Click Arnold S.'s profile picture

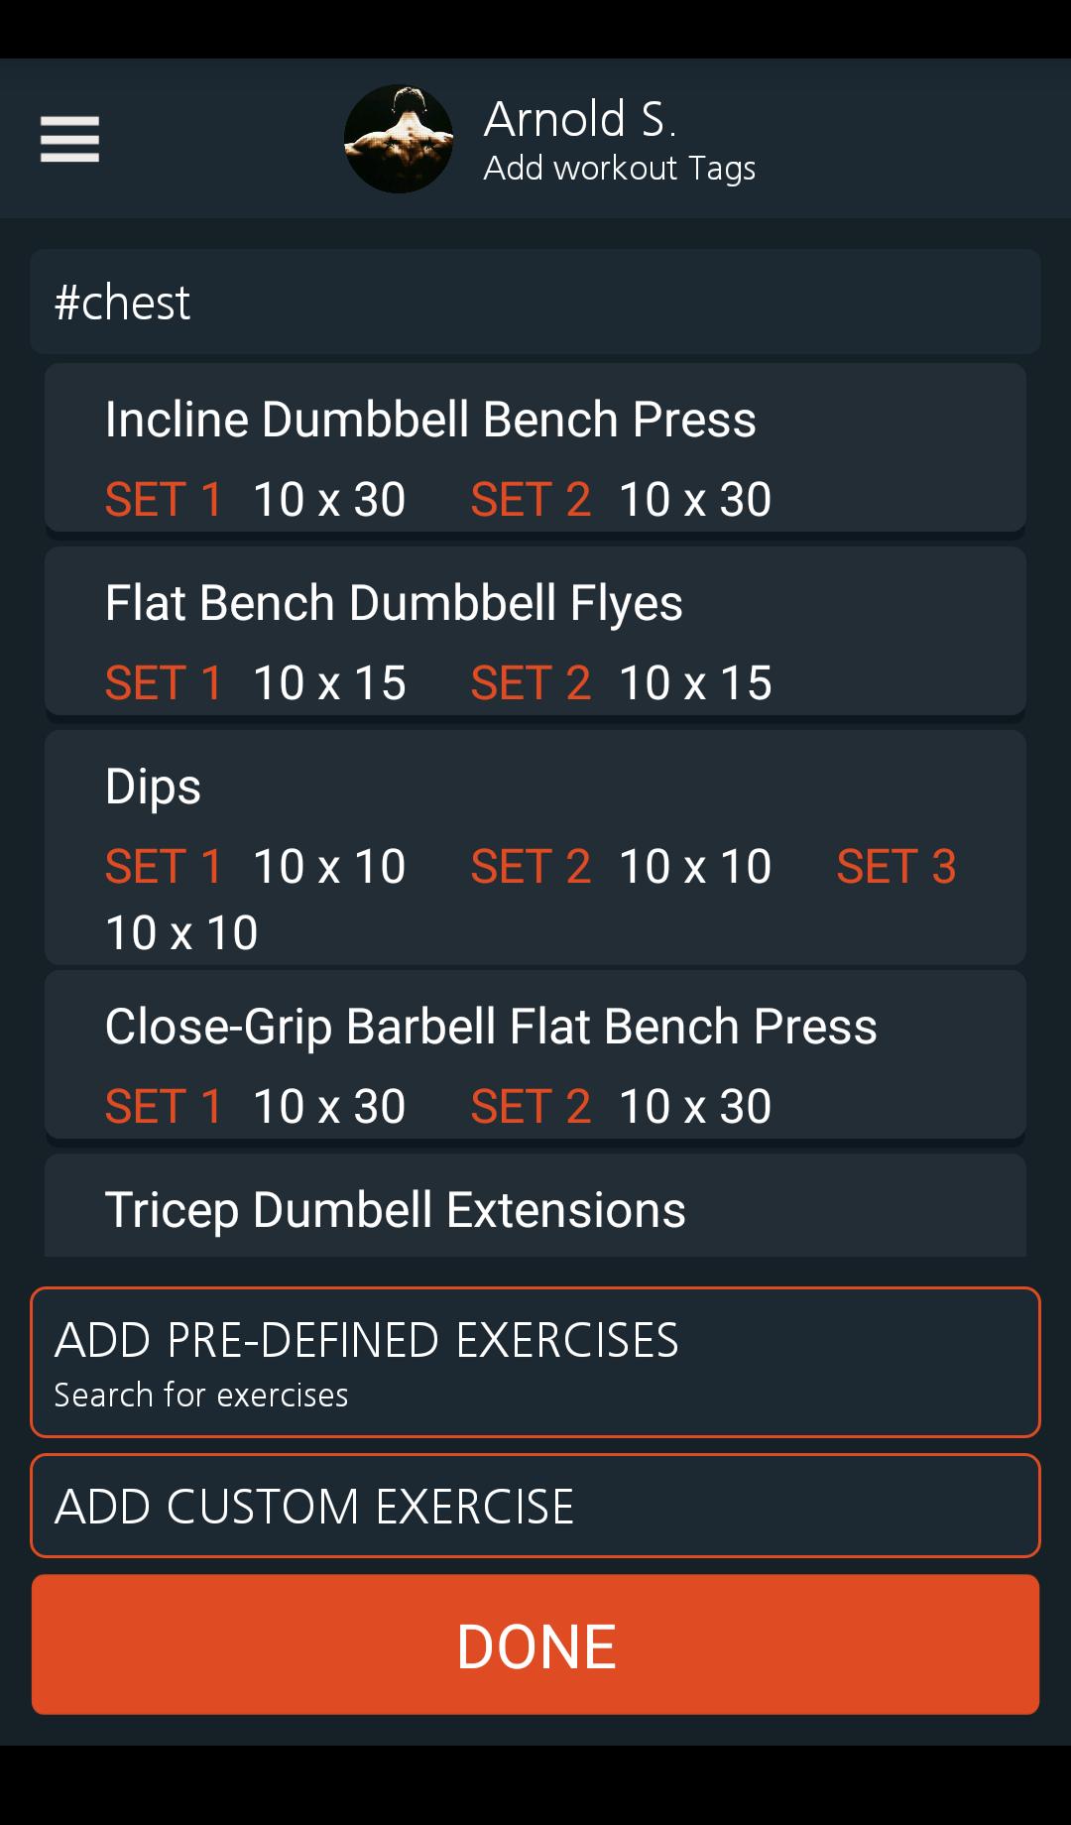pos(400,139)
